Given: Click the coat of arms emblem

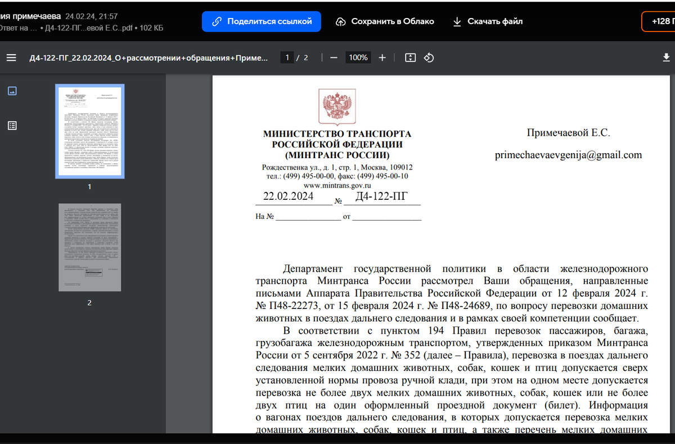Looking at the screenshot, I should point(336,106).
